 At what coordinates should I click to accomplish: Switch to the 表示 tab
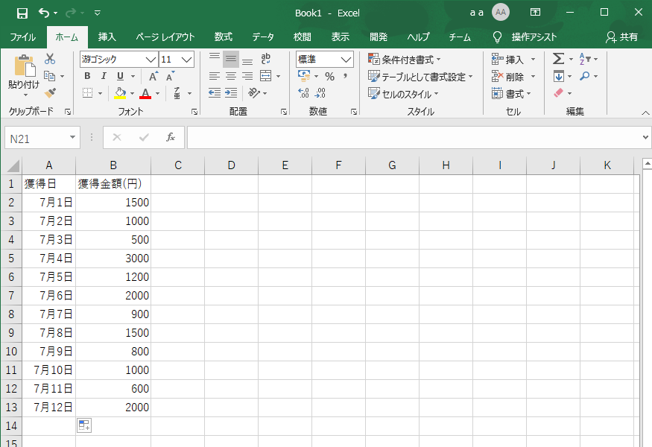click(340, 37)
